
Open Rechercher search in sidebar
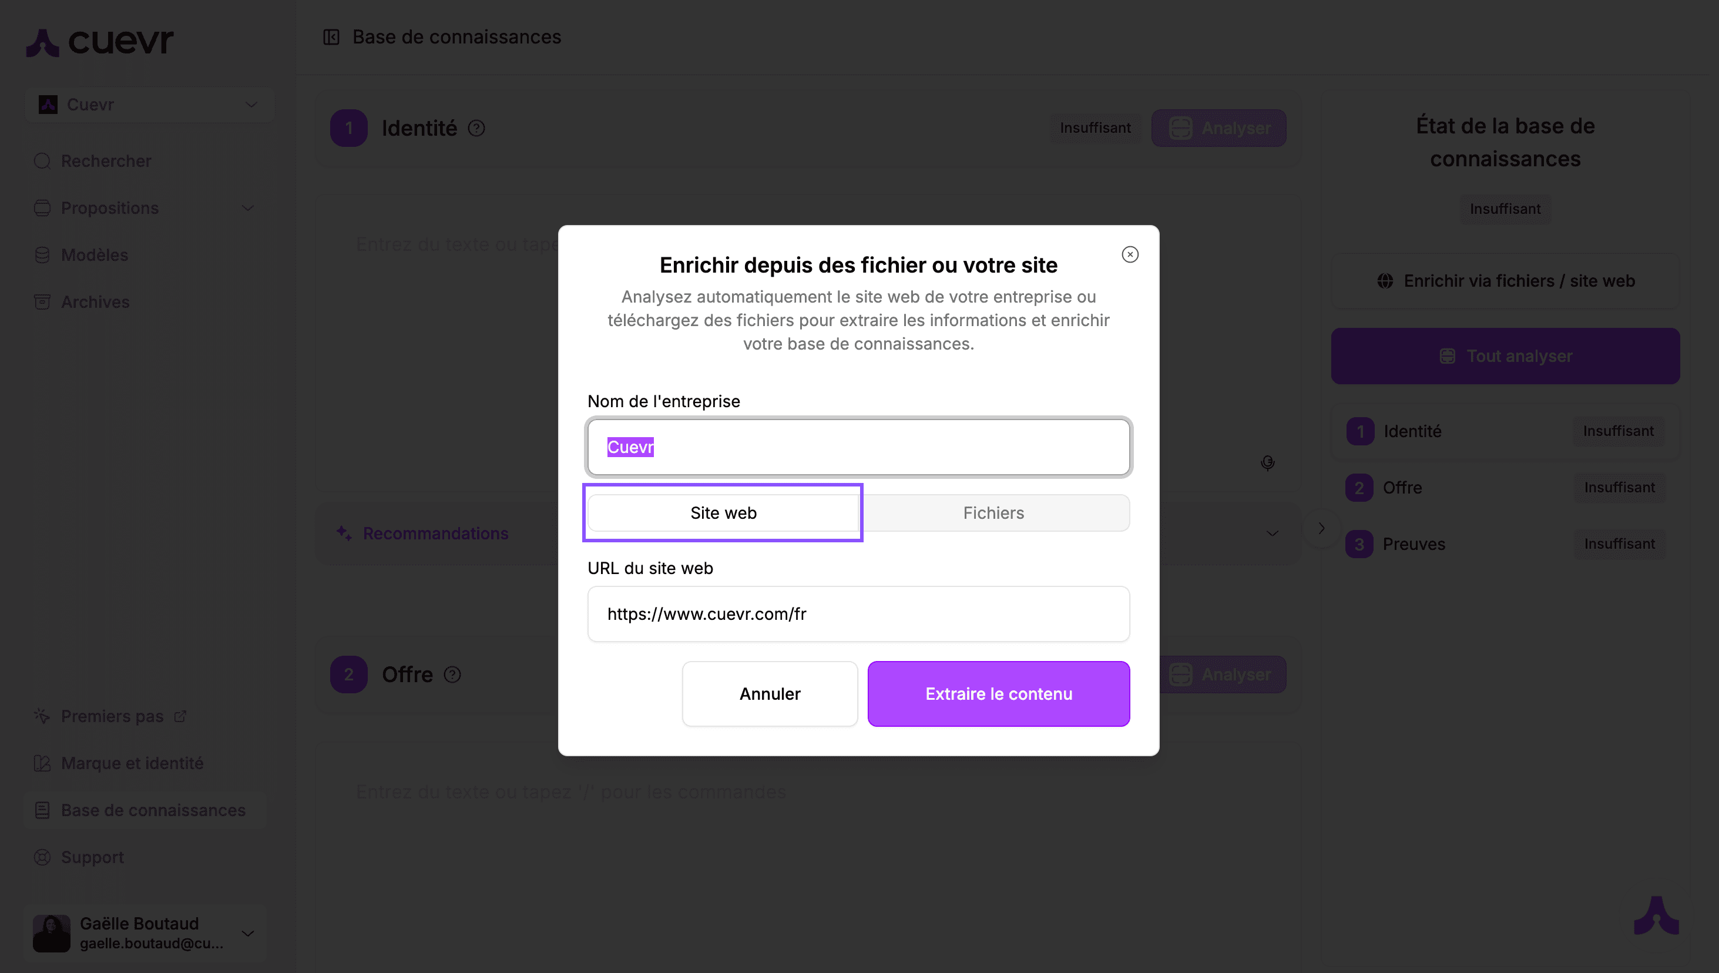[106, 161]
